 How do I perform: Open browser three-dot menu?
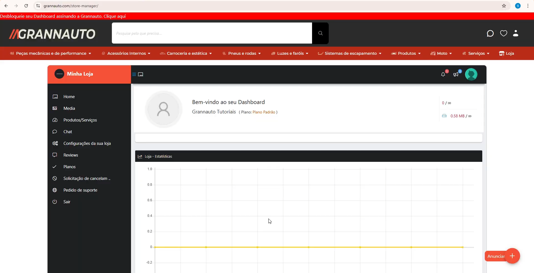tap(528, 6)
